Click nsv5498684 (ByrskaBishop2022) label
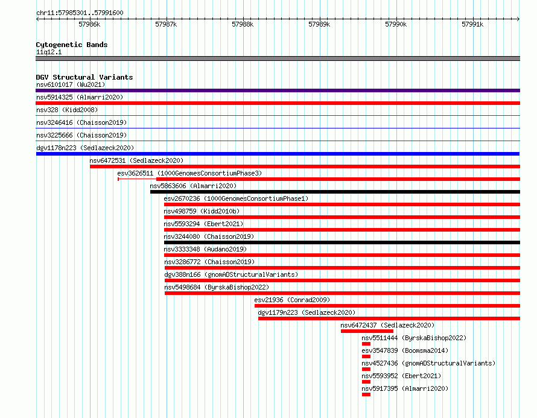The width and height of the screenshot is (537, 418). pyautogui.click(x=217, y=287)
